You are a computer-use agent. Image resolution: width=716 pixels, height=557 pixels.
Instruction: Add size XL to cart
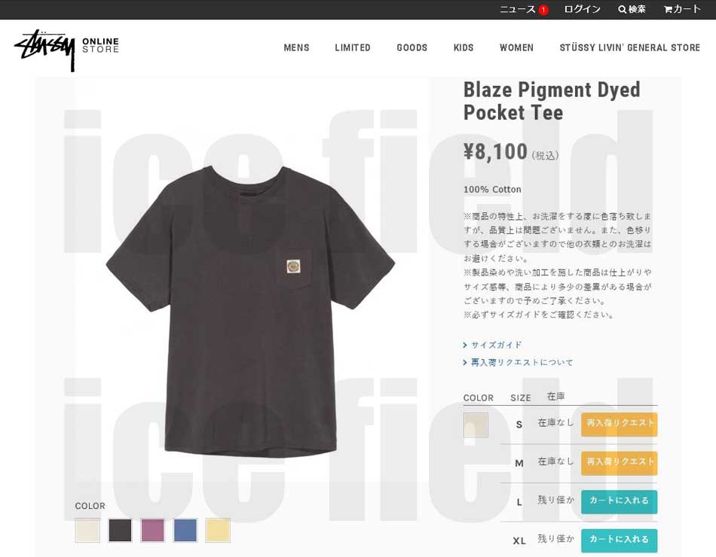[620, 540]
